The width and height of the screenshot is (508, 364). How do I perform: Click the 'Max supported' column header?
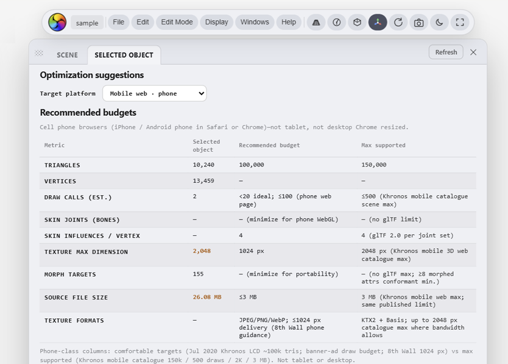tap(383, 145)
